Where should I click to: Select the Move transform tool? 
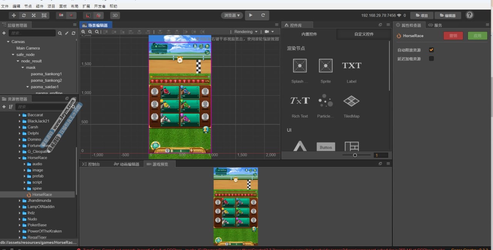pos(14,15)
